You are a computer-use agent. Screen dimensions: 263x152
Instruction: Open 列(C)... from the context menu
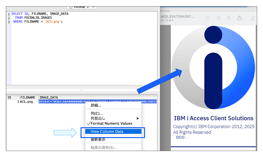point(97,113)
